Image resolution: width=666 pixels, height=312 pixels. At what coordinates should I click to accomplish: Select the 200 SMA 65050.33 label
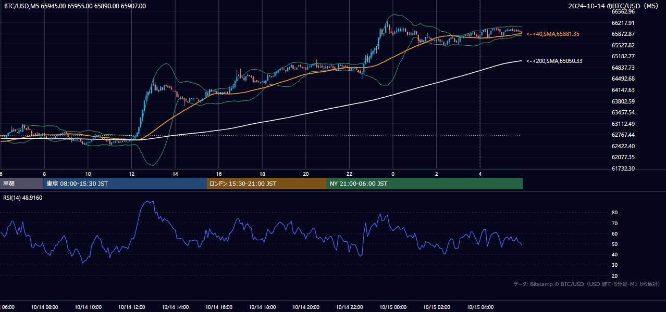point(554,61)
